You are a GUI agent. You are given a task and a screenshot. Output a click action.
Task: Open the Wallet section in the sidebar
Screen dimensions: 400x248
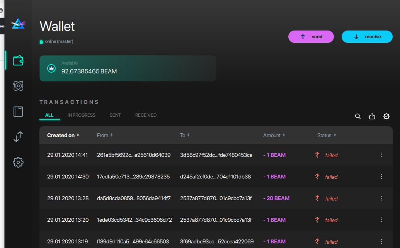[18, 60]
